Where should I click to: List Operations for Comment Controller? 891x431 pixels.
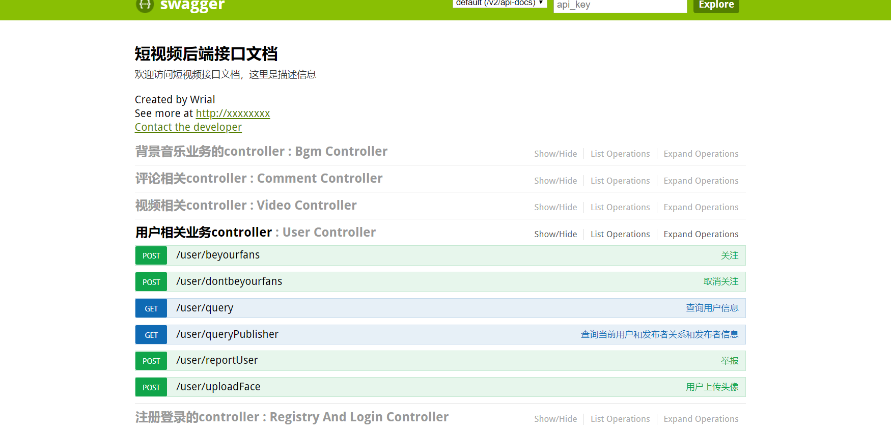pos(620,181)
